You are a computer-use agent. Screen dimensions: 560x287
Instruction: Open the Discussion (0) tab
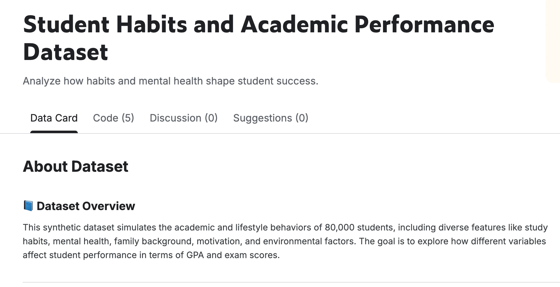[184, 118]
